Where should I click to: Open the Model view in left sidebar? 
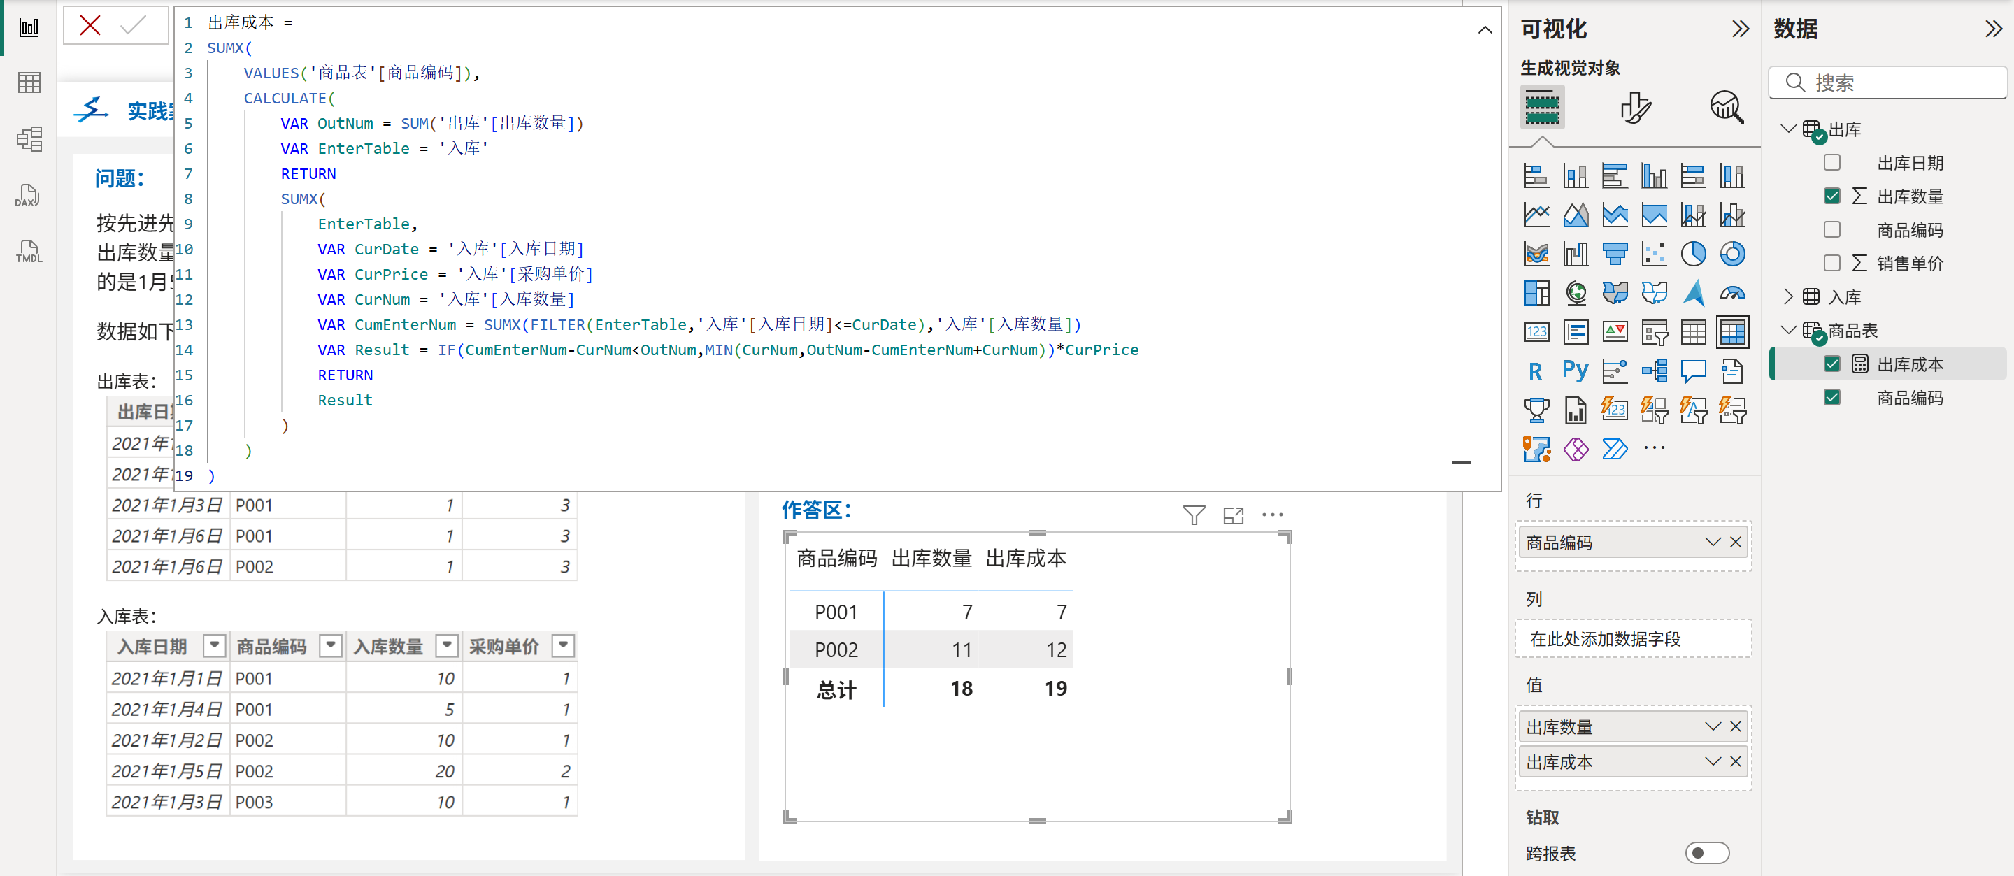click(x=29, y=139)
